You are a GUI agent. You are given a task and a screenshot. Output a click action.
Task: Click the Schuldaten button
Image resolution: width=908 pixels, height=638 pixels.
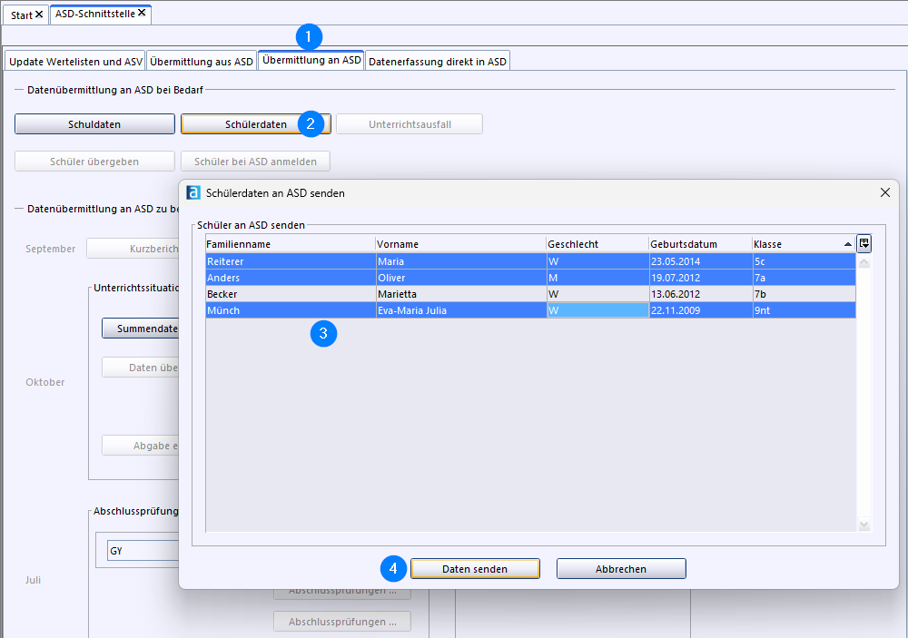[x=94, y=124]
